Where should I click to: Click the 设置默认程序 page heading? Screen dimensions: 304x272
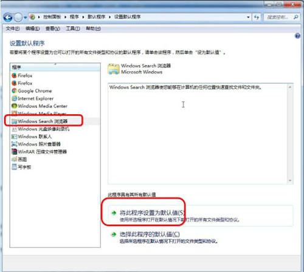pyautogui.click(x=27, y=43)
